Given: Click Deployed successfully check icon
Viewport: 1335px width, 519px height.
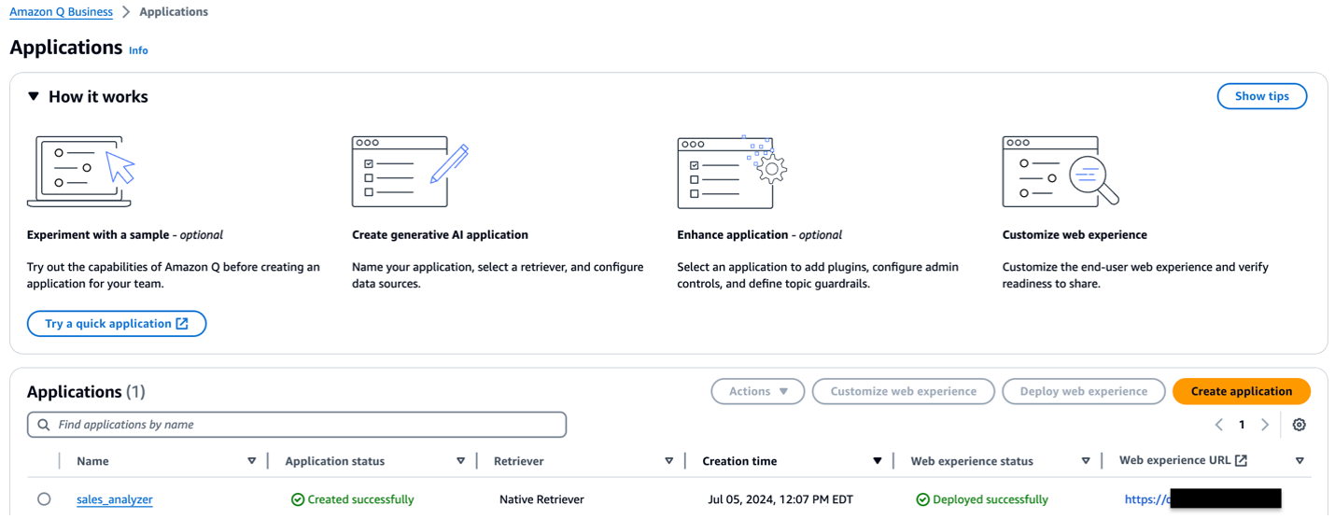Looking at the screenshot, I should pos(922,499).
